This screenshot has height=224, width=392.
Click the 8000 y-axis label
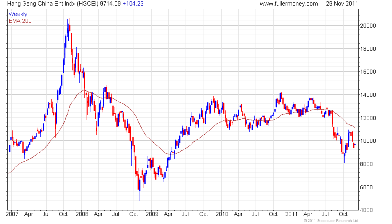(366, 164)
